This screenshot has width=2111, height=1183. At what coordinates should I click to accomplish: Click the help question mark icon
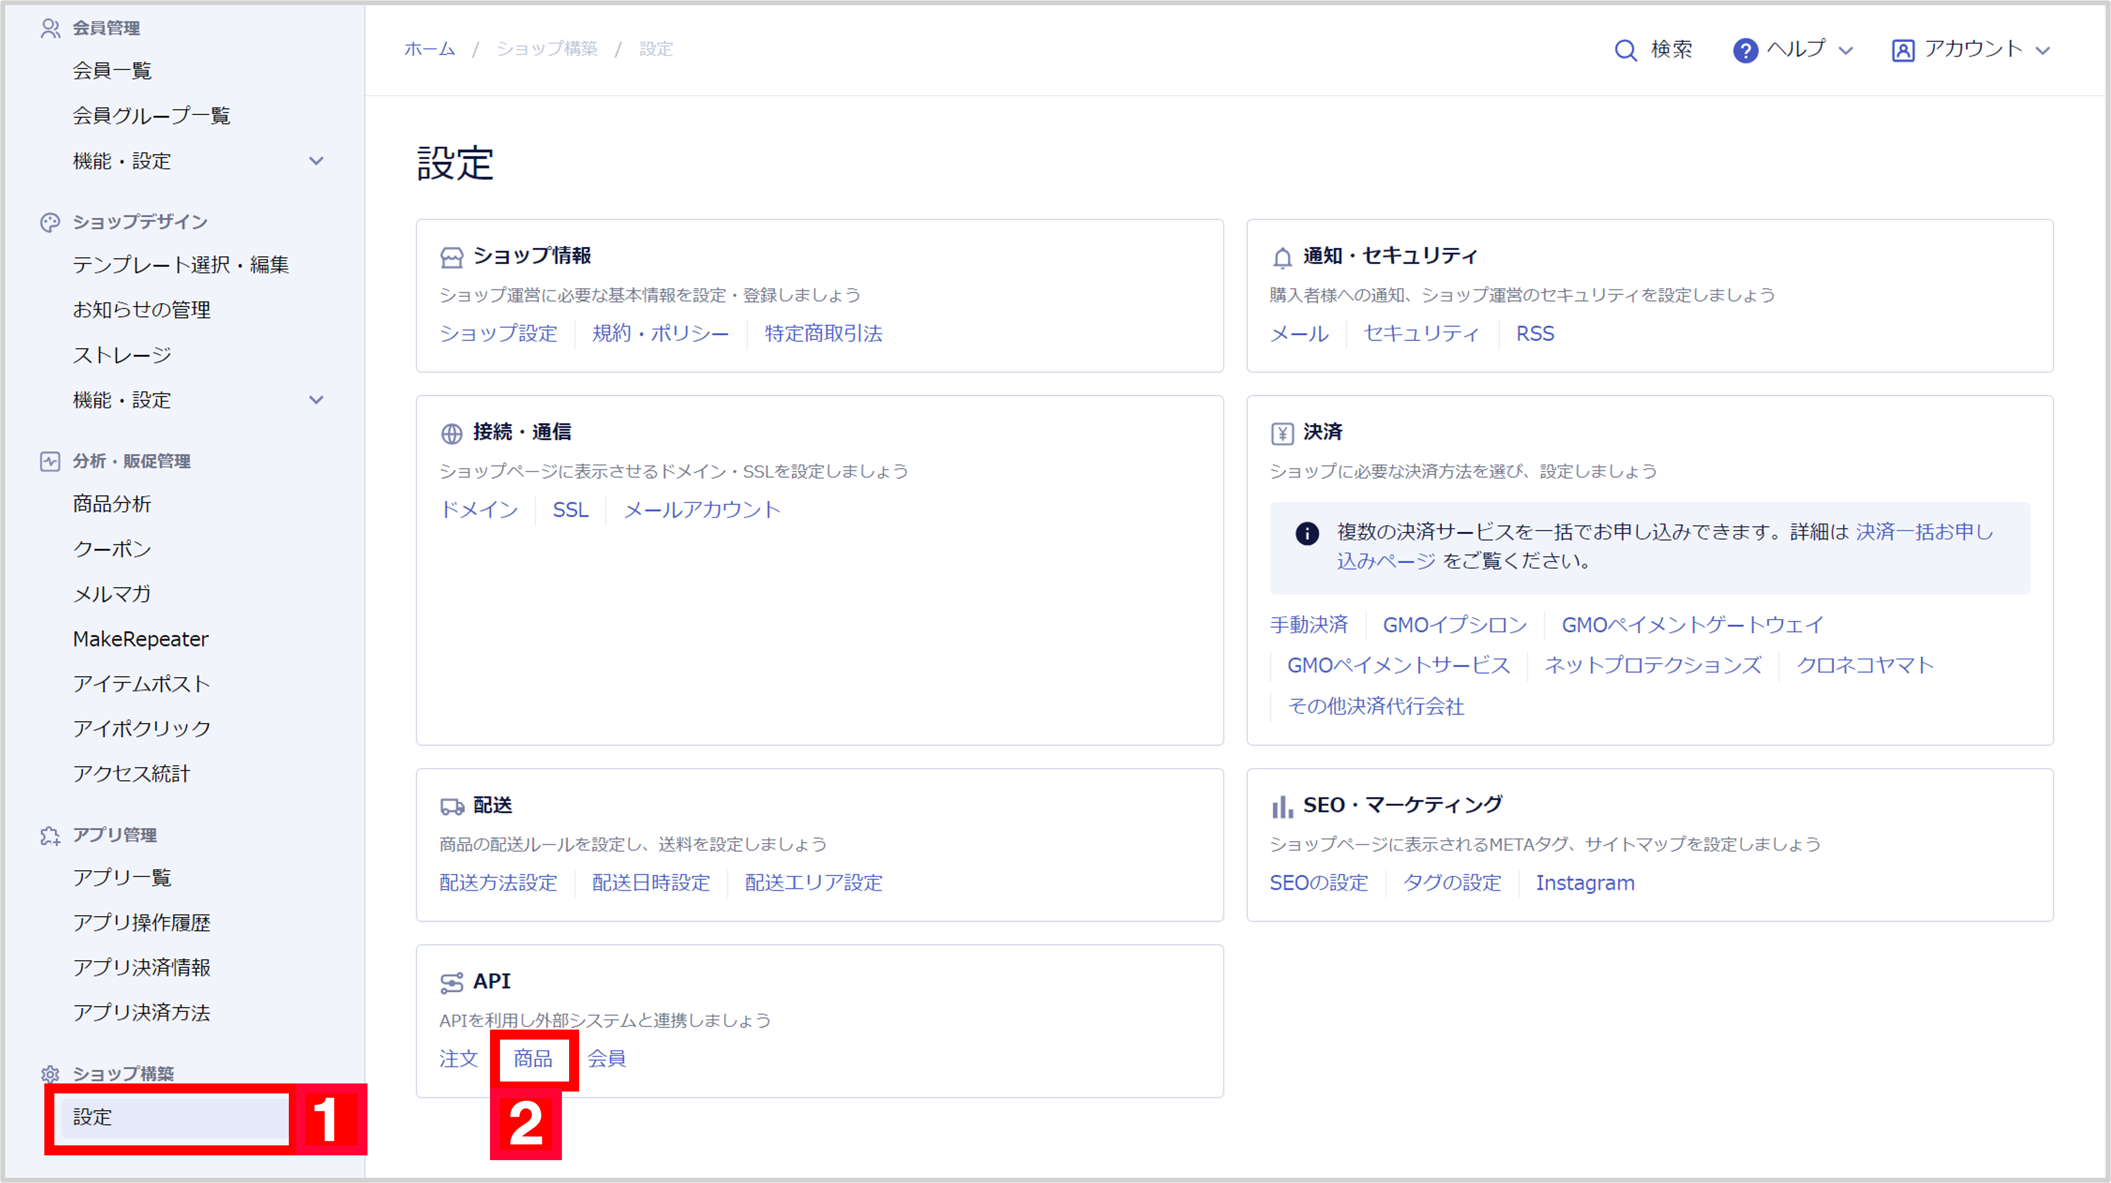point(1744,50)
